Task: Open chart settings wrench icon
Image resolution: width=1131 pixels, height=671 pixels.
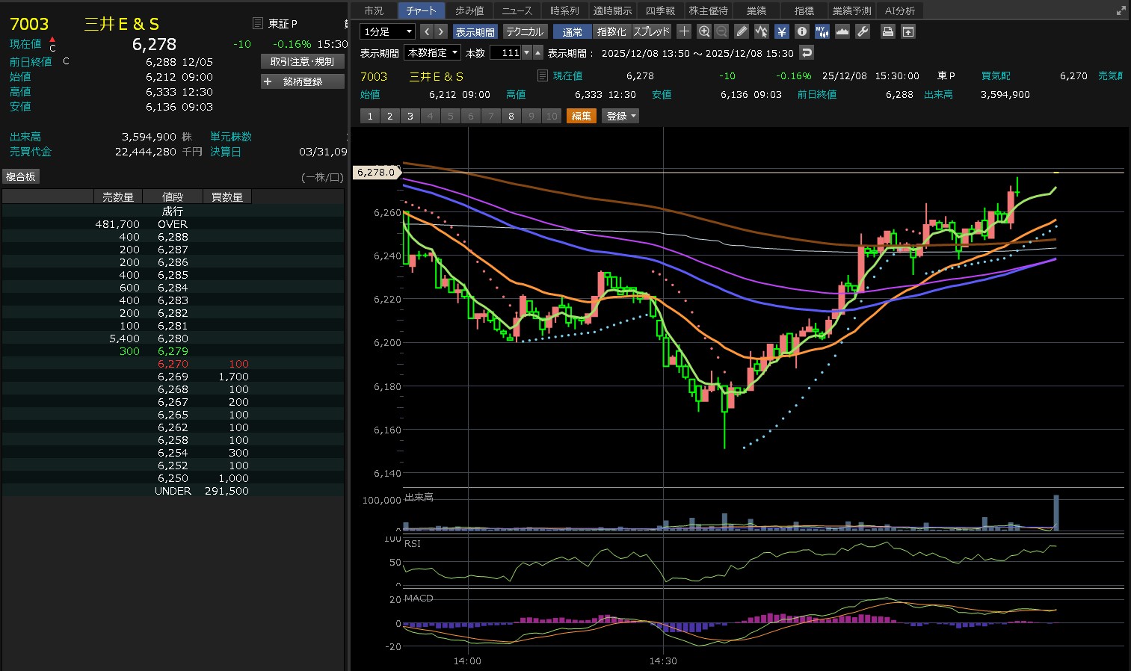Action: click(862, 31)
